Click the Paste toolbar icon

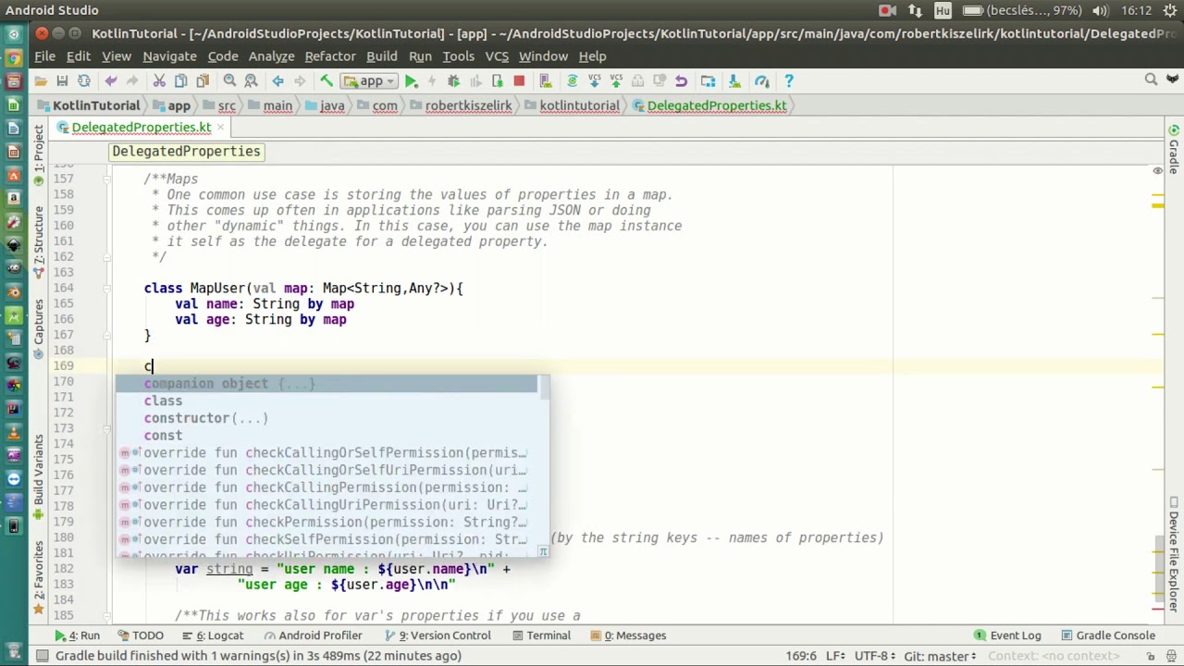[x=203, y=80]
